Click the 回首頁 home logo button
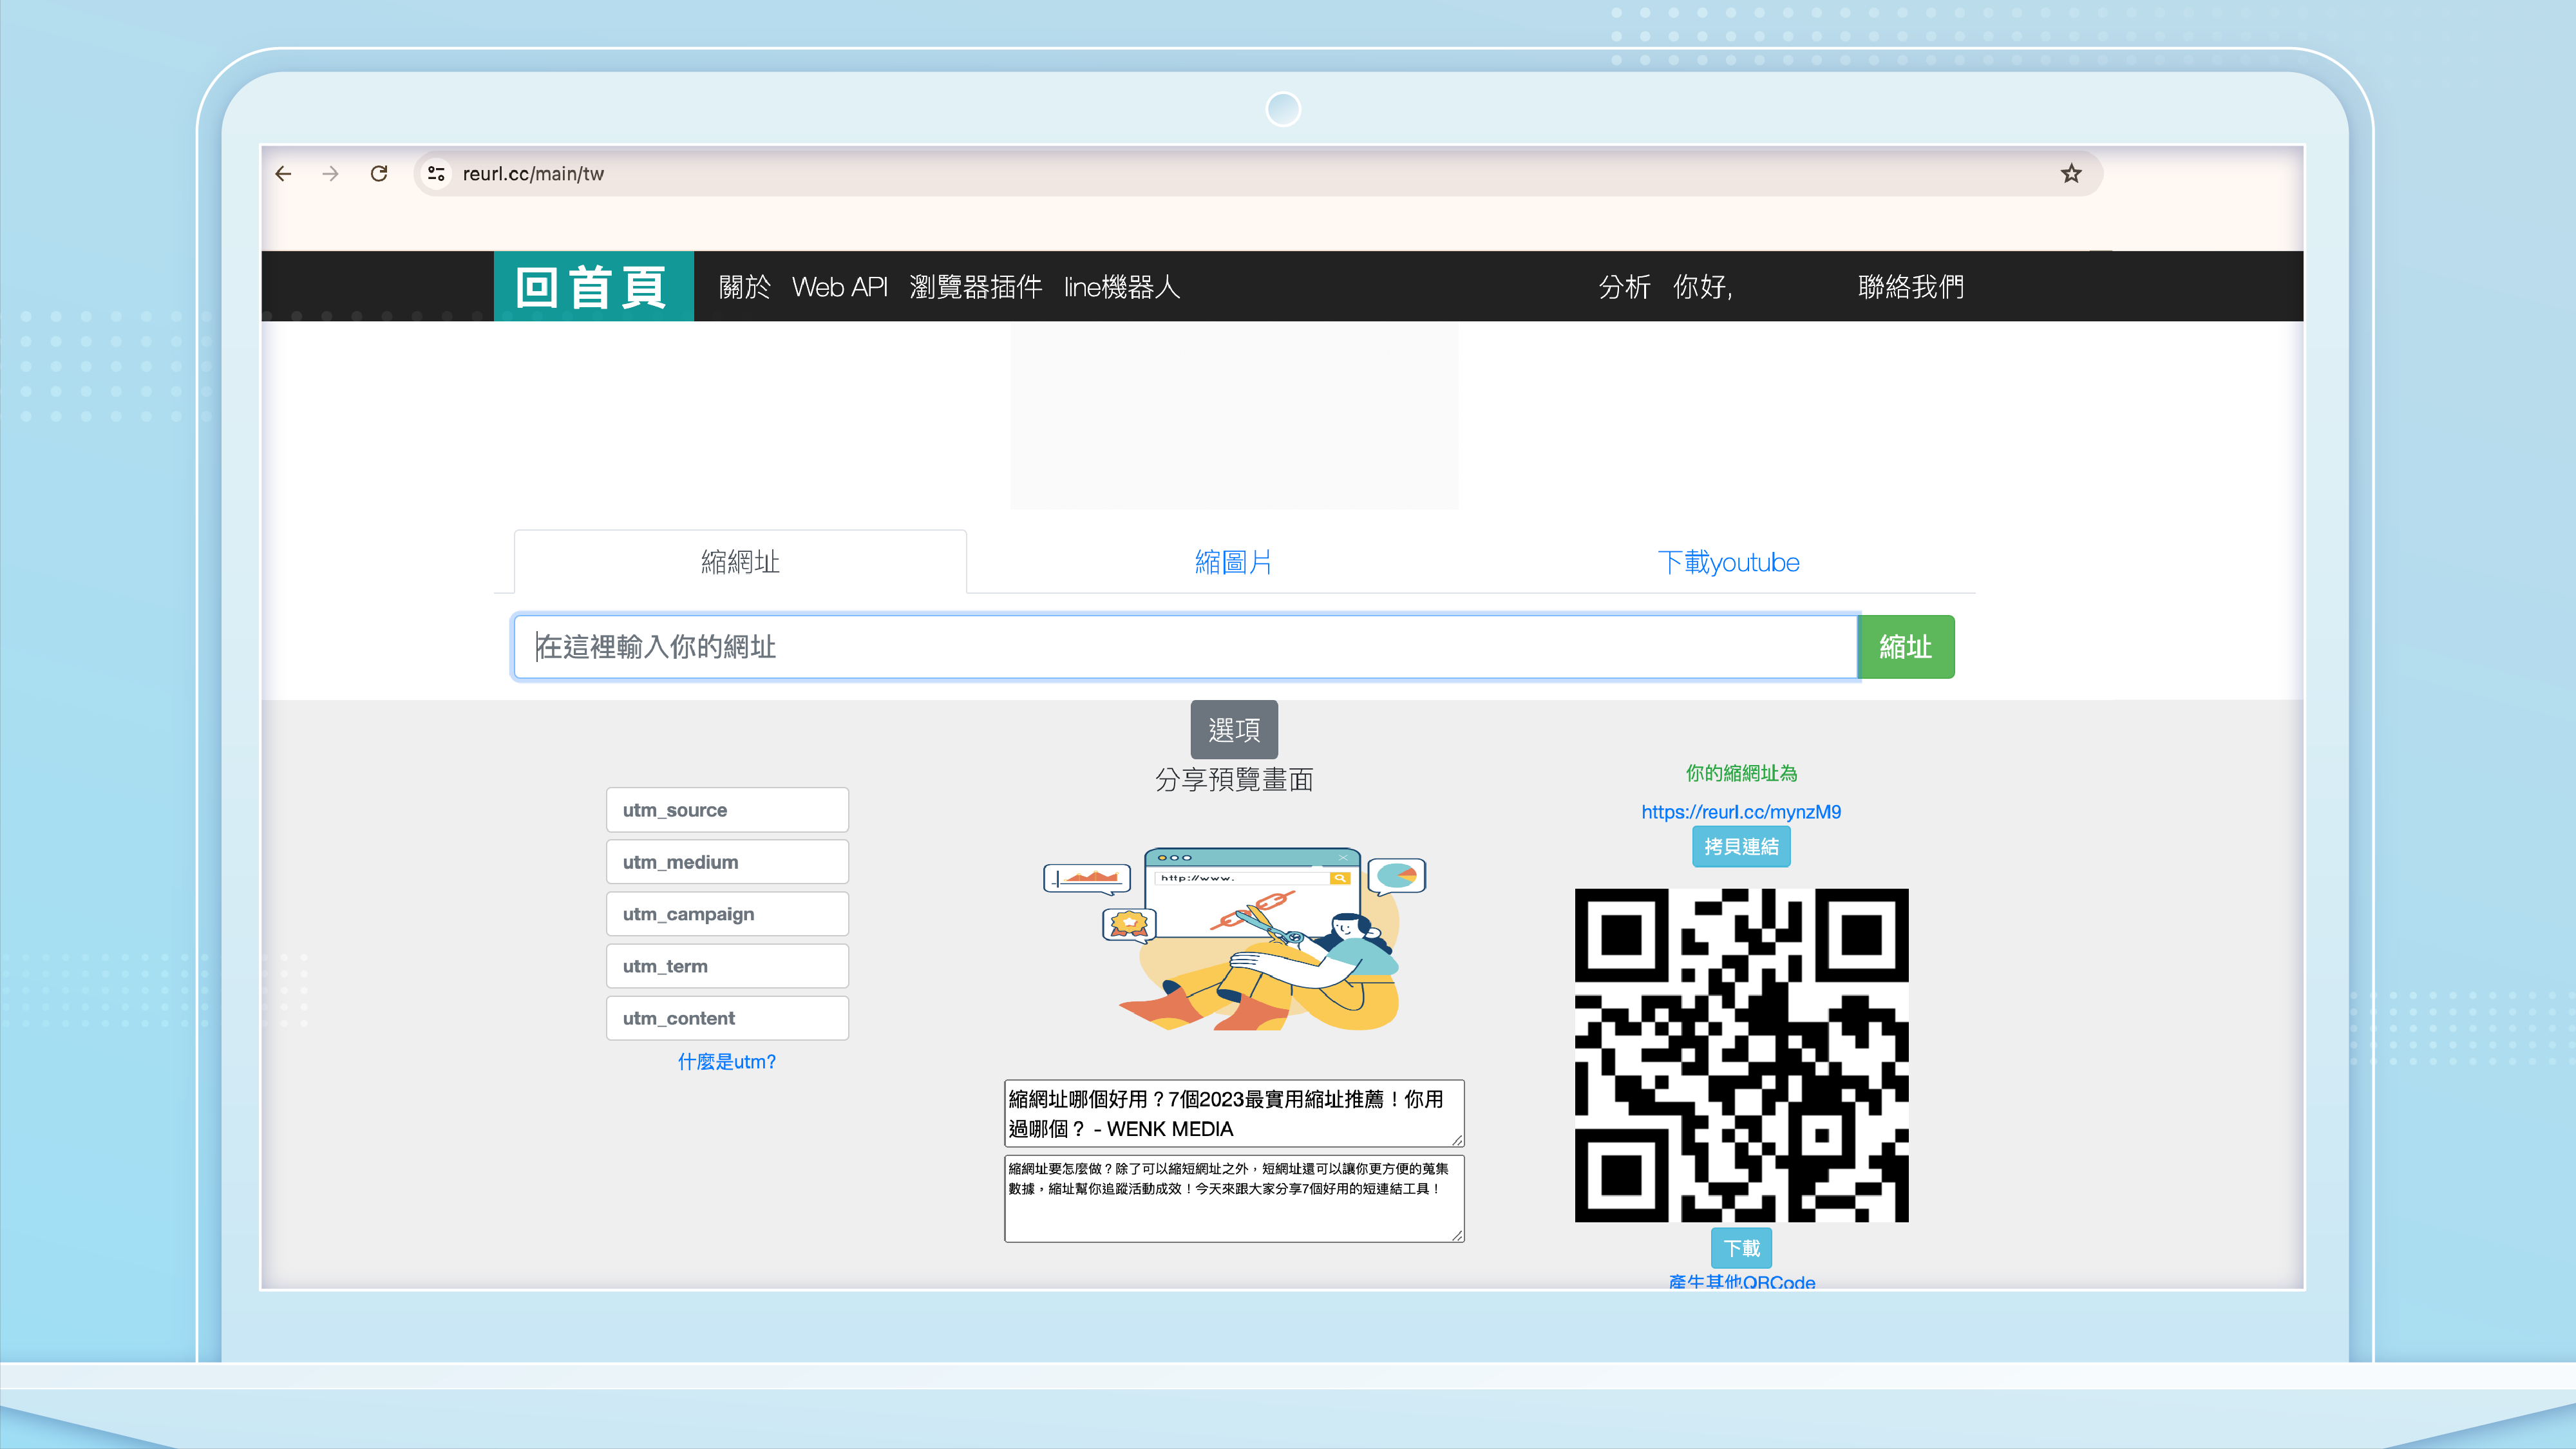 pyautogui.click(x=592, y=286)
